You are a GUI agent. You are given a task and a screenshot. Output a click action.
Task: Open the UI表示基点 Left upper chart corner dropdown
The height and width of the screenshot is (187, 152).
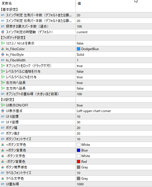[114, 111]
